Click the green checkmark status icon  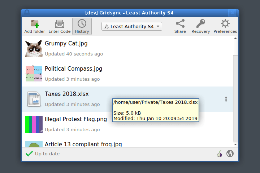point(29,154)
